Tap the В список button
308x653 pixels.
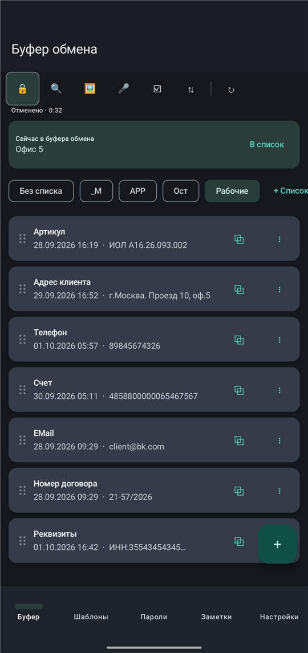click(x=267, y=145)
